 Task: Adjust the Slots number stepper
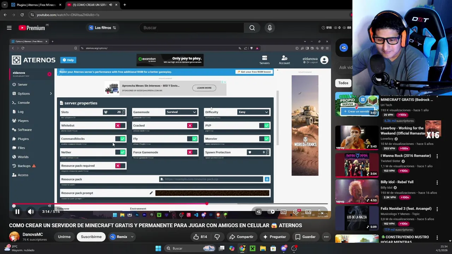pyautogui.click(x=124, y=112)
